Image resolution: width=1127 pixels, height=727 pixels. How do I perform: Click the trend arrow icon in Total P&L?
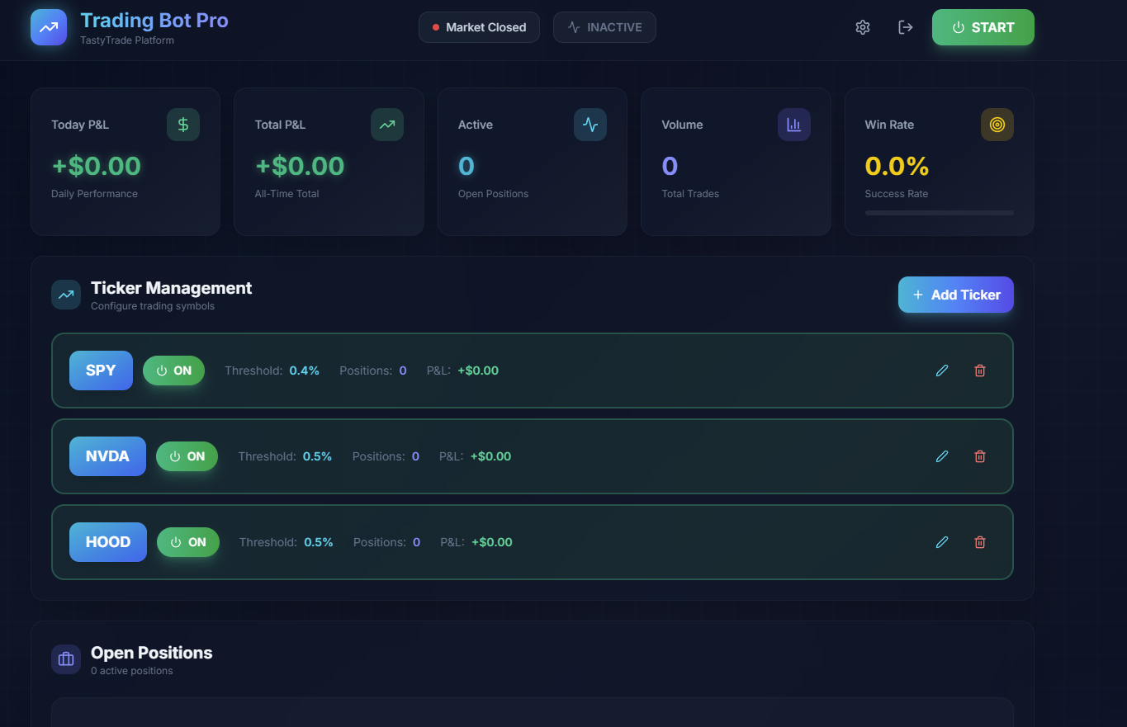click(387, 125)
